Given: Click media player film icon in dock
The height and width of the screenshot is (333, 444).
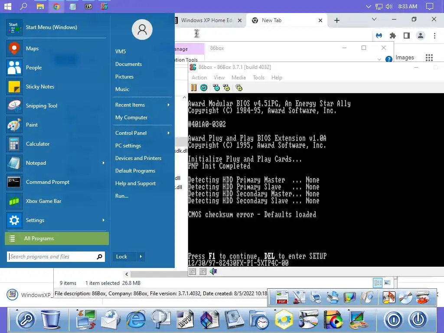Looking at the screenshot, I should [x=333, y=320].
